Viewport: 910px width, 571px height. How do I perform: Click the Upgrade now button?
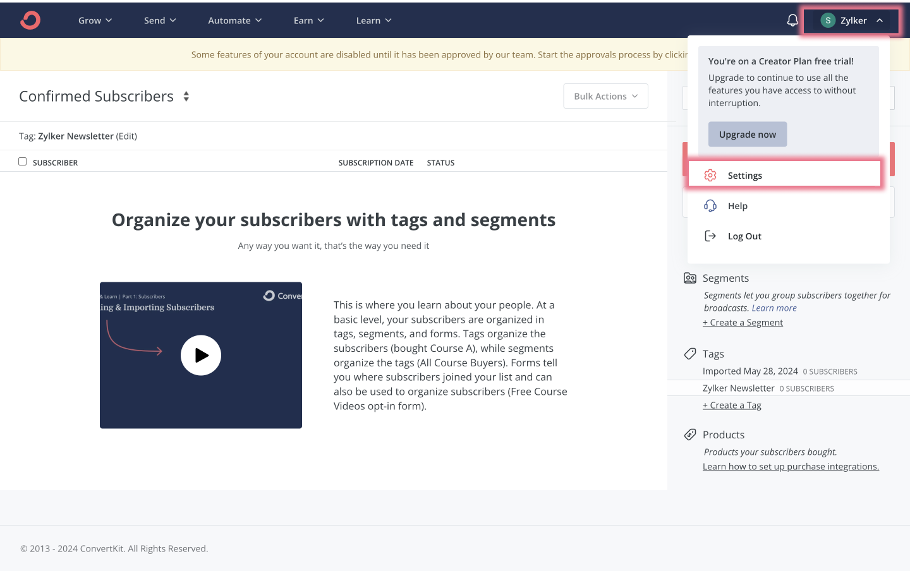click(x=748, y=135)
